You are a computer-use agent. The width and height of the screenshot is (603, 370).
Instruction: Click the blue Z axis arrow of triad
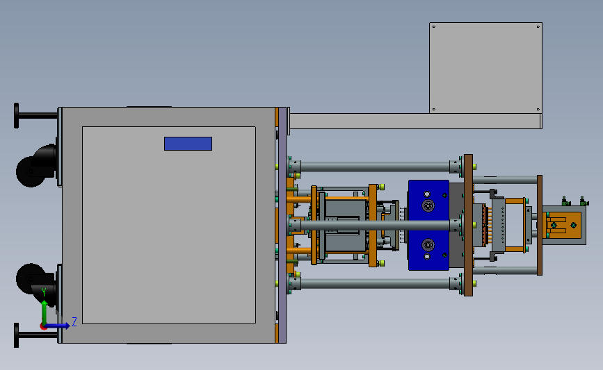tap(58, 326)
